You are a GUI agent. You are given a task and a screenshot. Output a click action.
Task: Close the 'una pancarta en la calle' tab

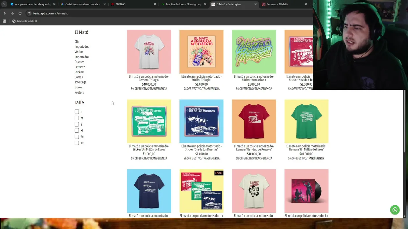[x=54, y=4]
